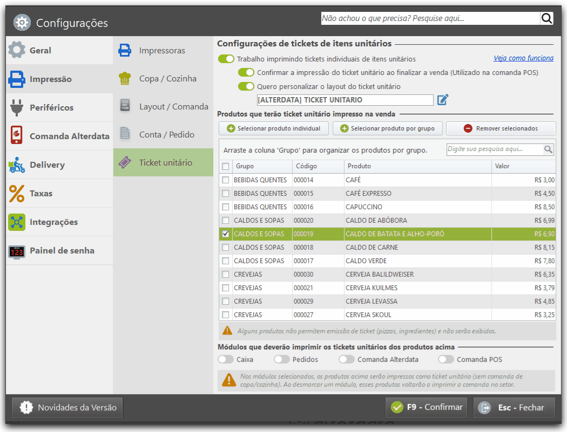The height and width of the screenshot is (432, 567).
Task: Toggle the Caixa module switch
Action: 226,359
